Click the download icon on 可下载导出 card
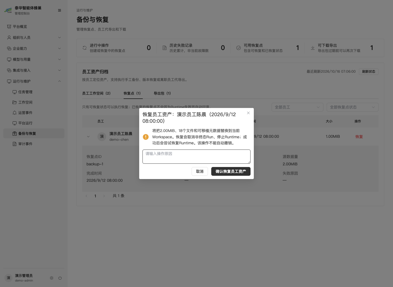Screen dimensions: 393x287 click(313, 48)
